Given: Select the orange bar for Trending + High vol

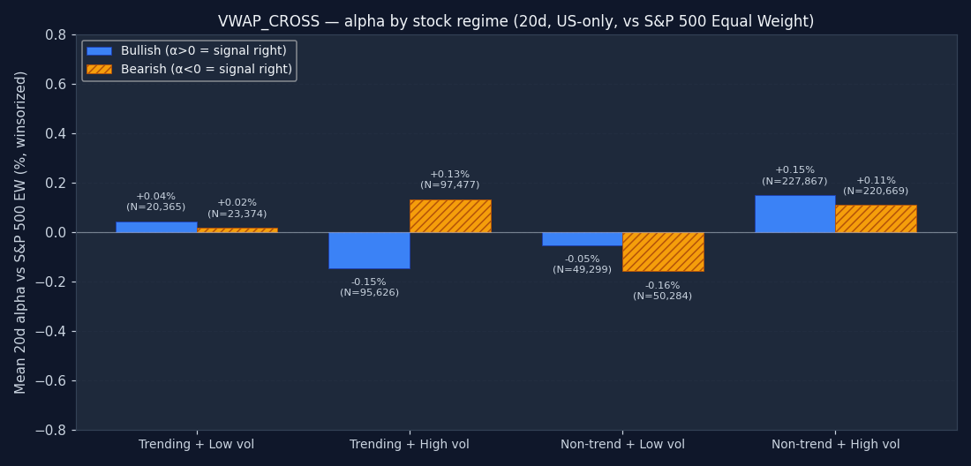Looking at the screenshot, I should click(x=450, y=216).
